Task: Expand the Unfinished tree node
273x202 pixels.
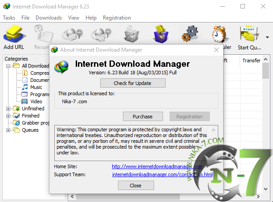Action: click(8, 109)
